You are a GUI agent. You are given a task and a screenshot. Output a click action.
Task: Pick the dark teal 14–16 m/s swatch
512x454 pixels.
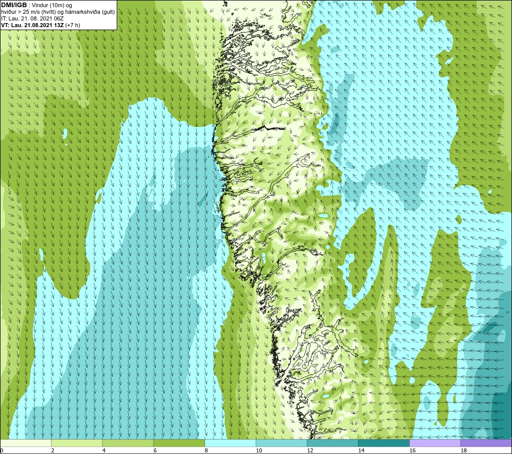(x=383, y=443)
